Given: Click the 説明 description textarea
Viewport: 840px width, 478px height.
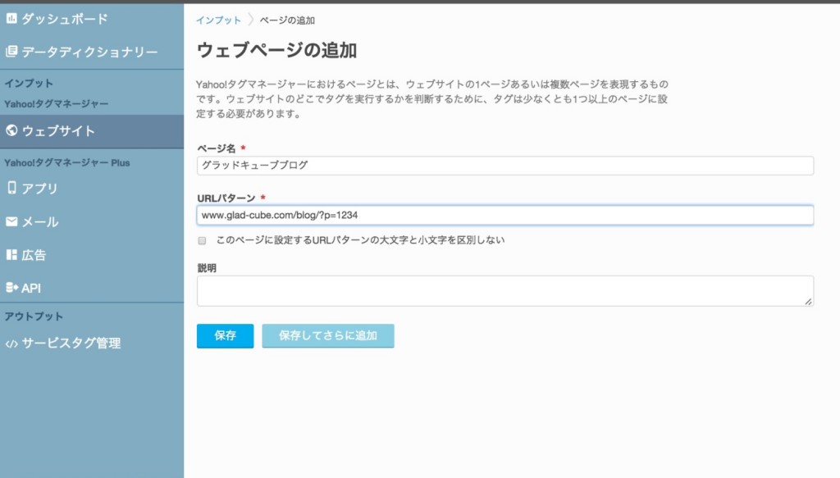Looking at the screenshot, I should point(505,291).
